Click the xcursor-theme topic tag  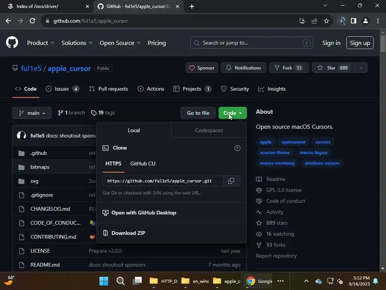(x=275, y=153)
